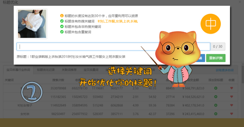The height and width of the screenshot is (127, 244).
Task: Add keyword 女衬衣 to the title
Action: pos(216,114)
